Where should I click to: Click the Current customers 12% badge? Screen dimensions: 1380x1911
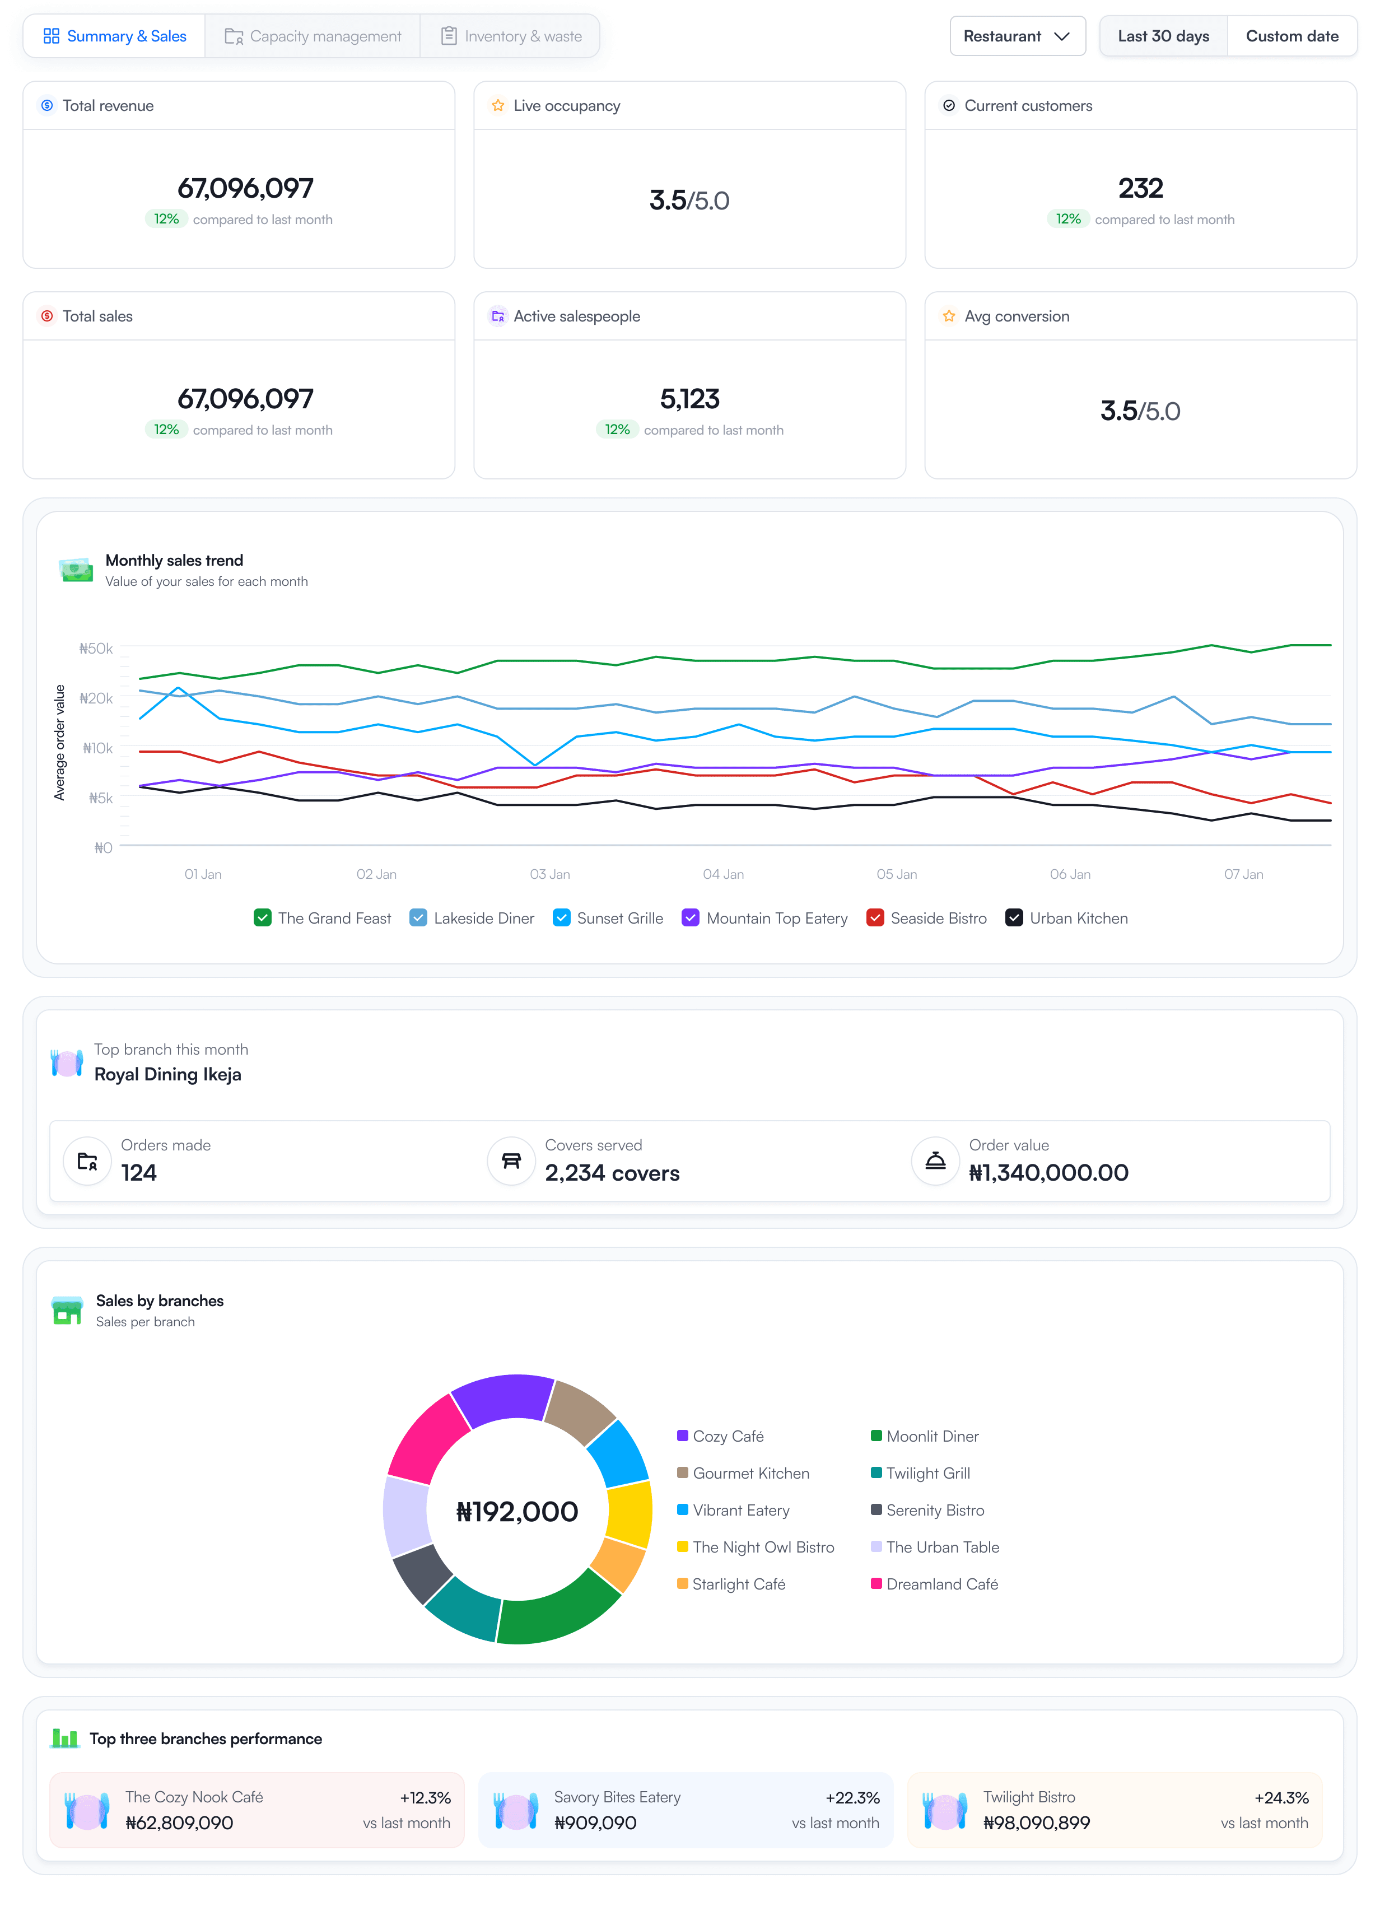coord(1068,219)
